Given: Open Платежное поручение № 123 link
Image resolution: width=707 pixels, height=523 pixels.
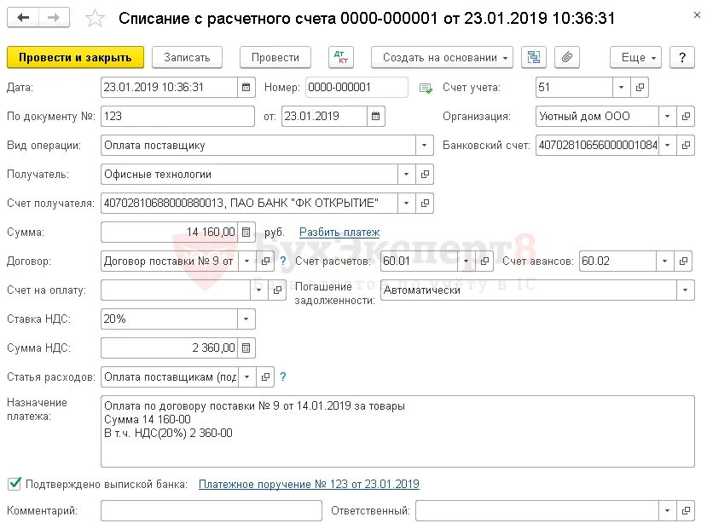Looking at the screenshot, I should pos(309,485).
